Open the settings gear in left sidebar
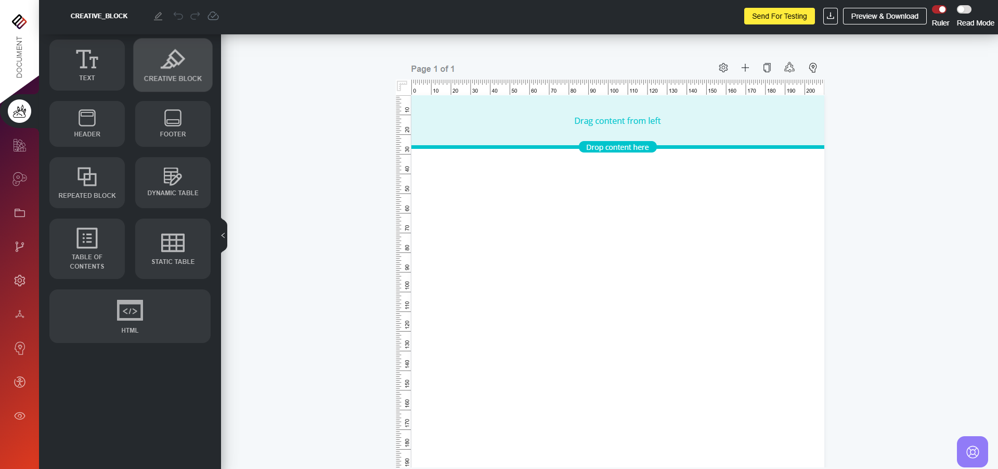The height and width of the screenshot is (469, 998). click(20, 281)
